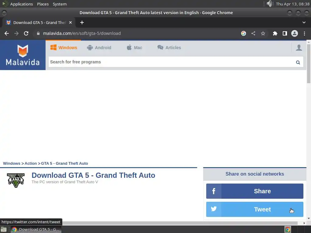Open the window menu button on the title bar

[x=4, y=13]
